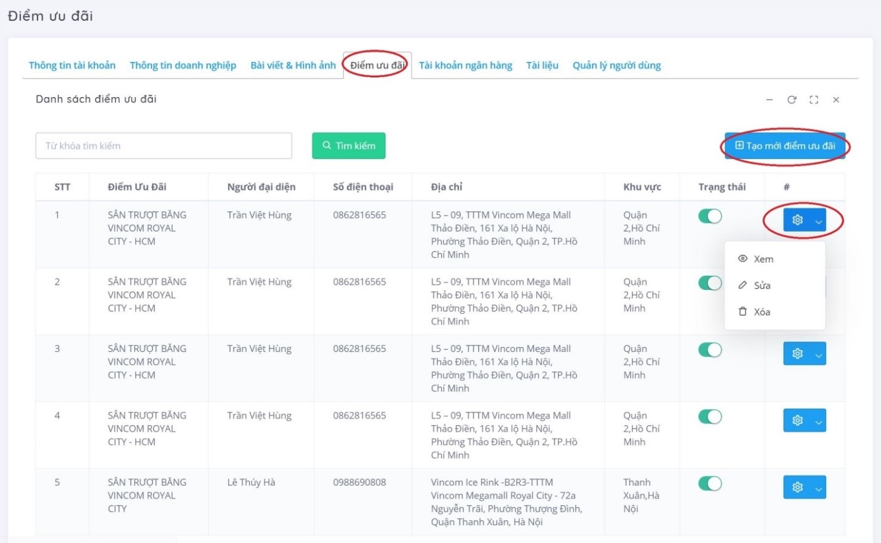The width and height of the screenshot is (881, 543).
Task: Click the STT column header
Action: pyautogui.click(x=62, y=187)
